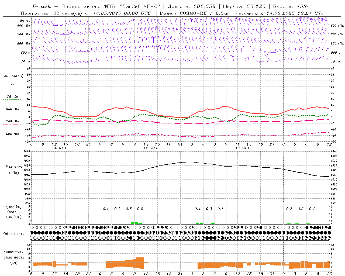Select the "ЗапСиб УГМС" provider name

(140, 6)
